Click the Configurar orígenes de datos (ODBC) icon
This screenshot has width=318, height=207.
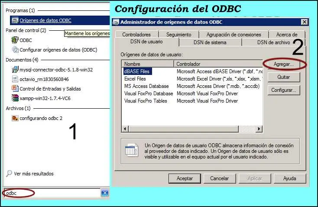[15, 49]
